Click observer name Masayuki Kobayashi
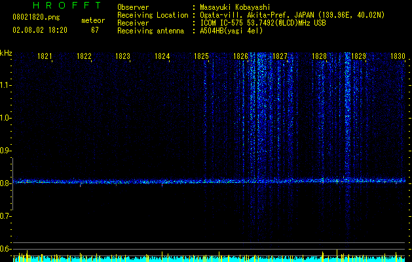Screen dimensions: 412x262 tap(235, 7)
